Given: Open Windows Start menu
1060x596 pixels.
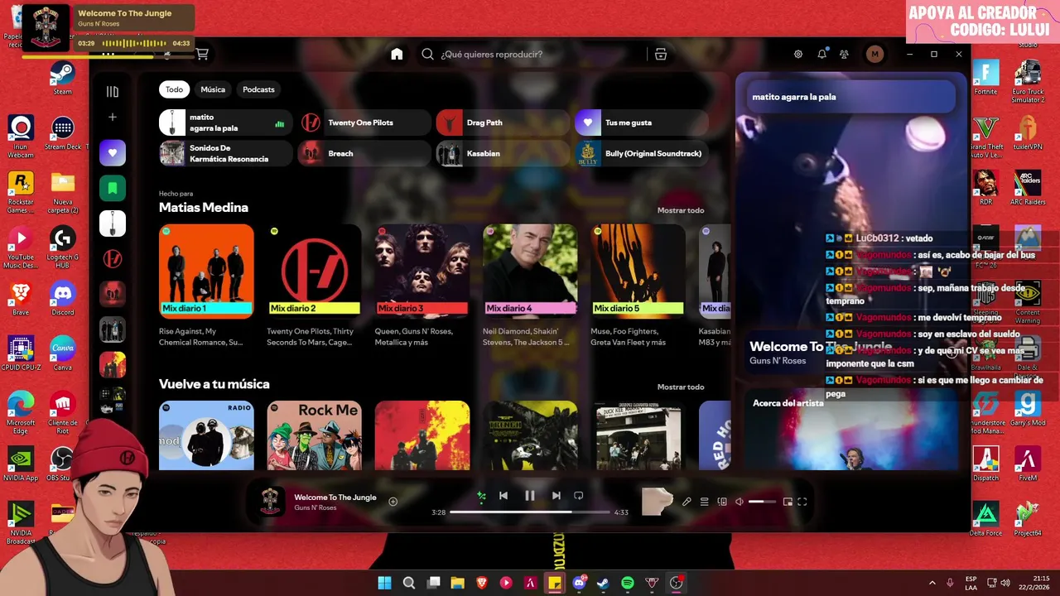Looking at the screenshot, I should point(384,583).
